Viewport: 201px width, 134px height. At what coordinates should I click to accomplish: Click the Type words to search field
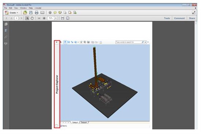coord(129,42)
